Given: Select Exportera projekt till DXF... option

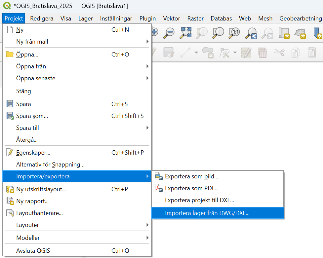Looking at the screenshot, I should 218,200.
